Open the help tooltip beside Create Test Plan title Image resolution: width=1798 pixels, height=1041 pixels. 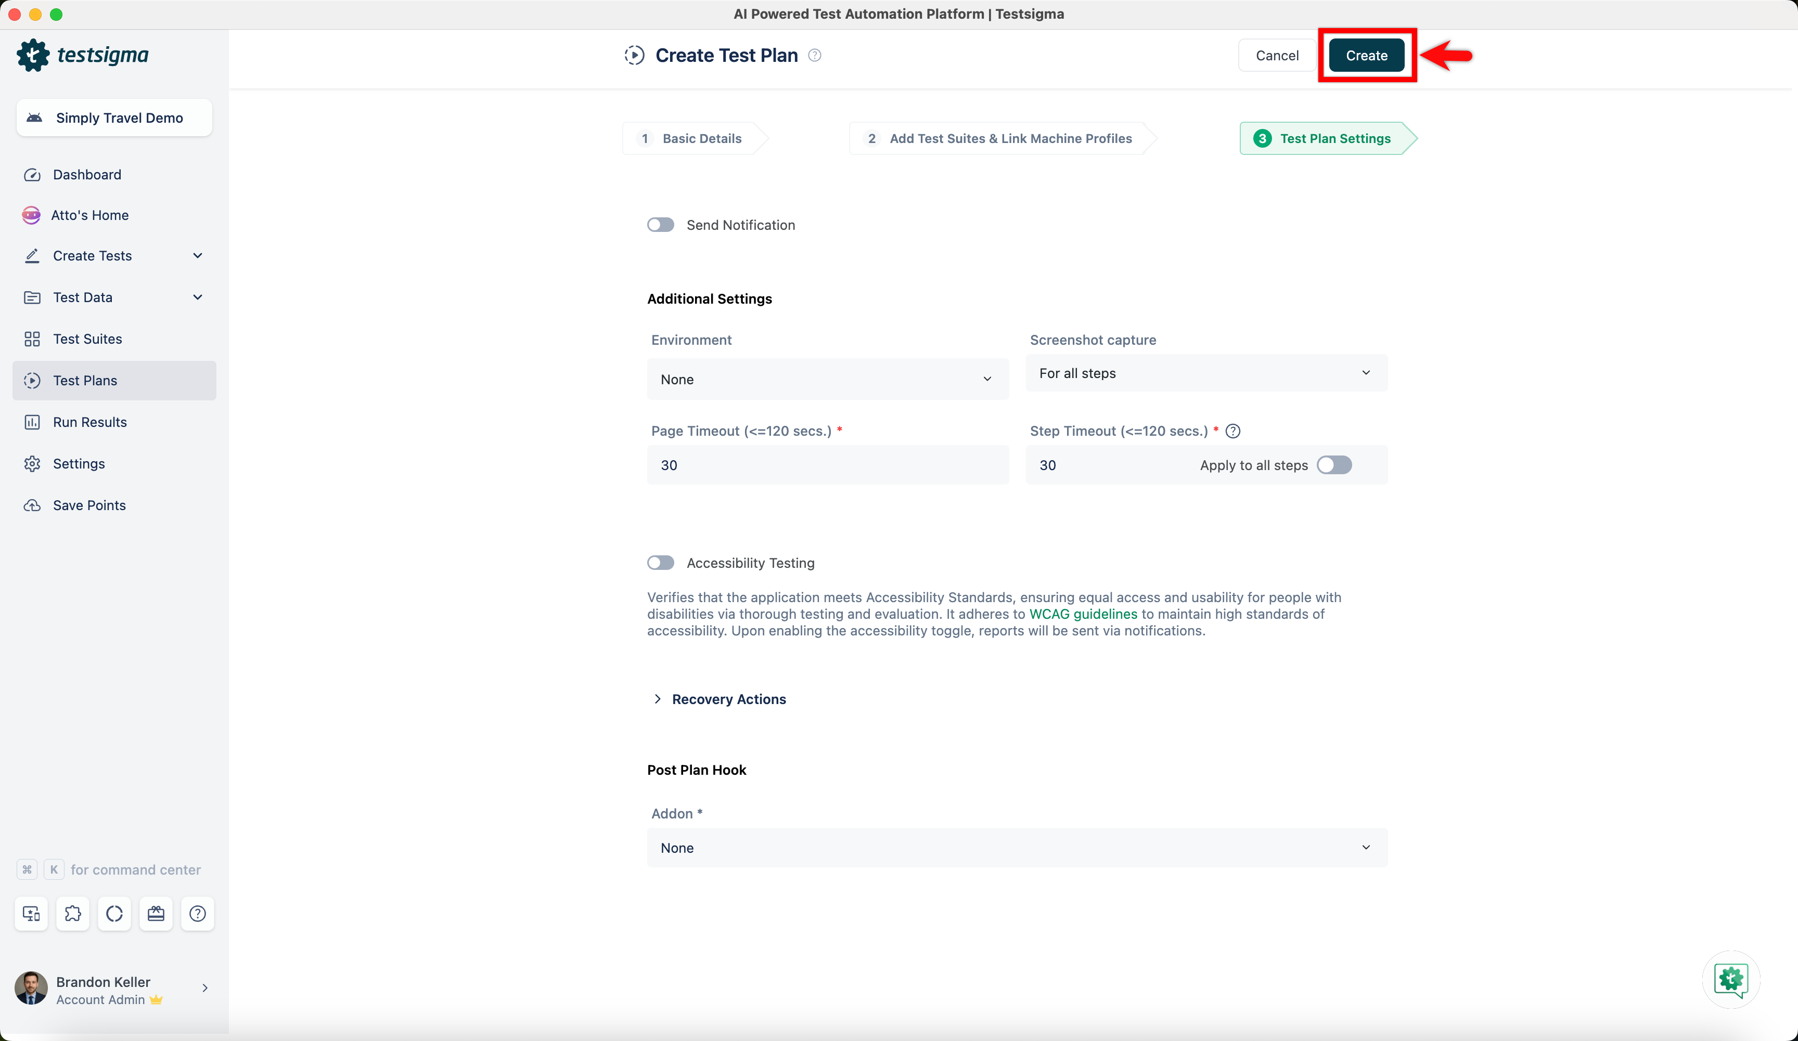[x=814, y=55]
